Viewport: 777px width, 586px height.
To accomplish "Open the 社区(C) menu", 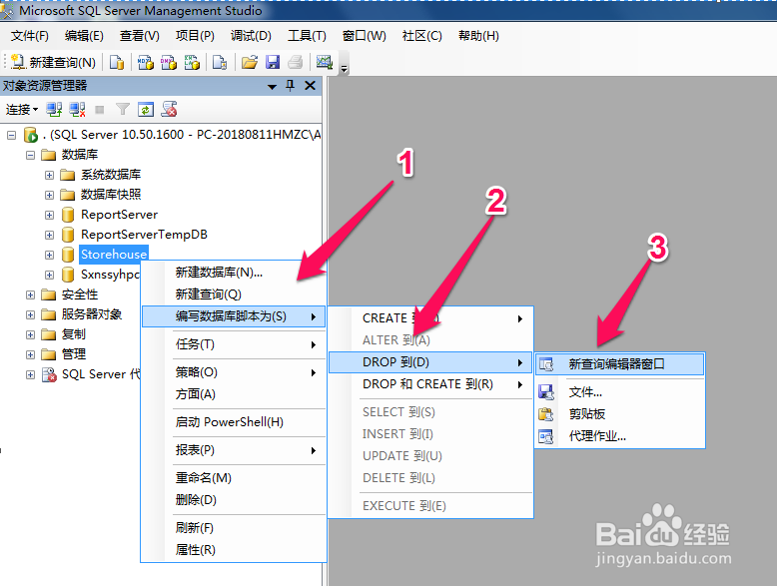I will [x=422, y=36].
